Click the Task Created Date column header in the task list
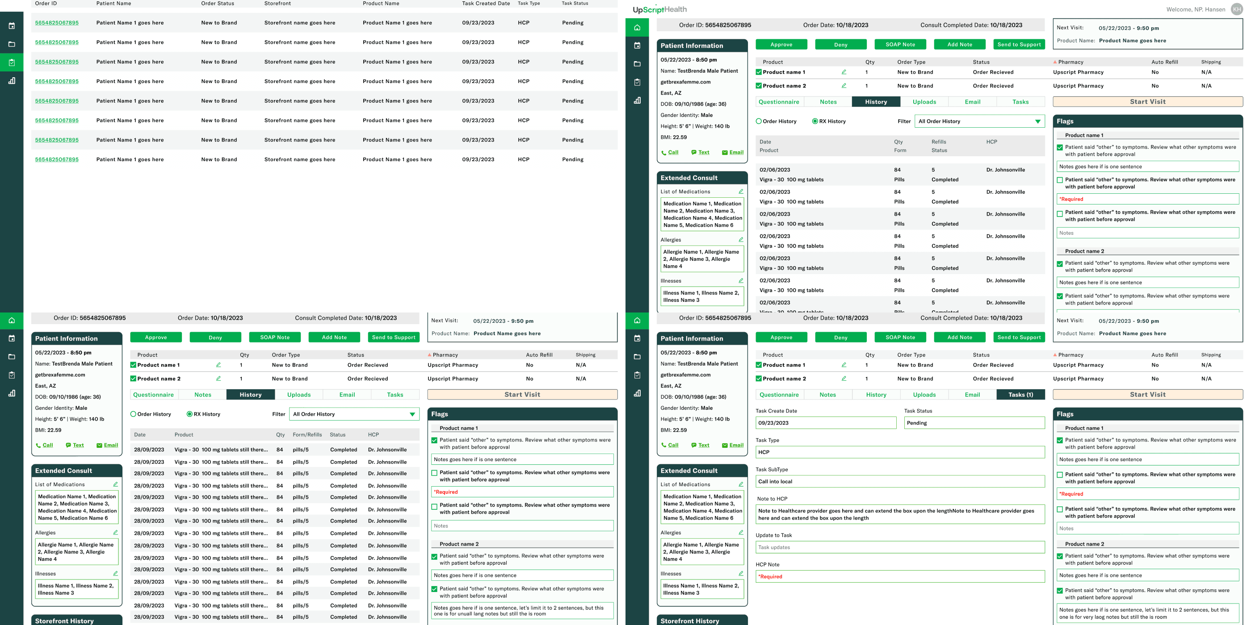Image resolution: width=1251 pixels, height=625 pixels. tap(486, 4)
